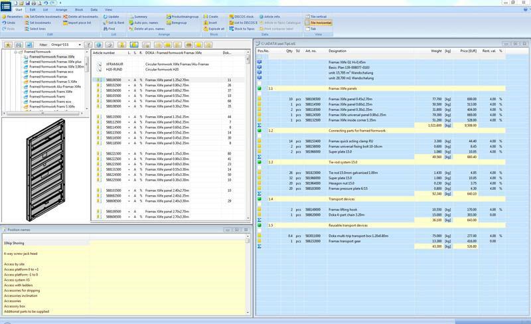Select the 1.1 Framax Xlife panels group header row
Image resolution: width=531 pixels, height=324 pixels.
click(381, 88)
